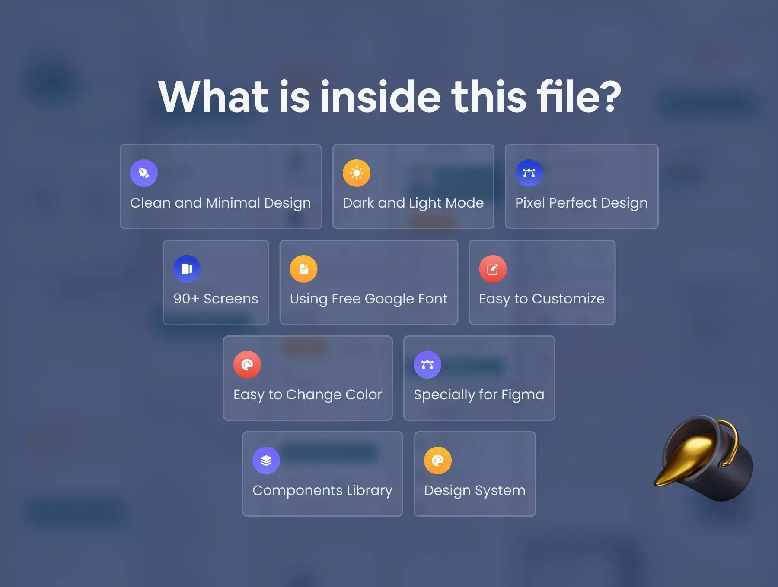Select the 'Dark and Light Mode' text

(x=413, y=203)
